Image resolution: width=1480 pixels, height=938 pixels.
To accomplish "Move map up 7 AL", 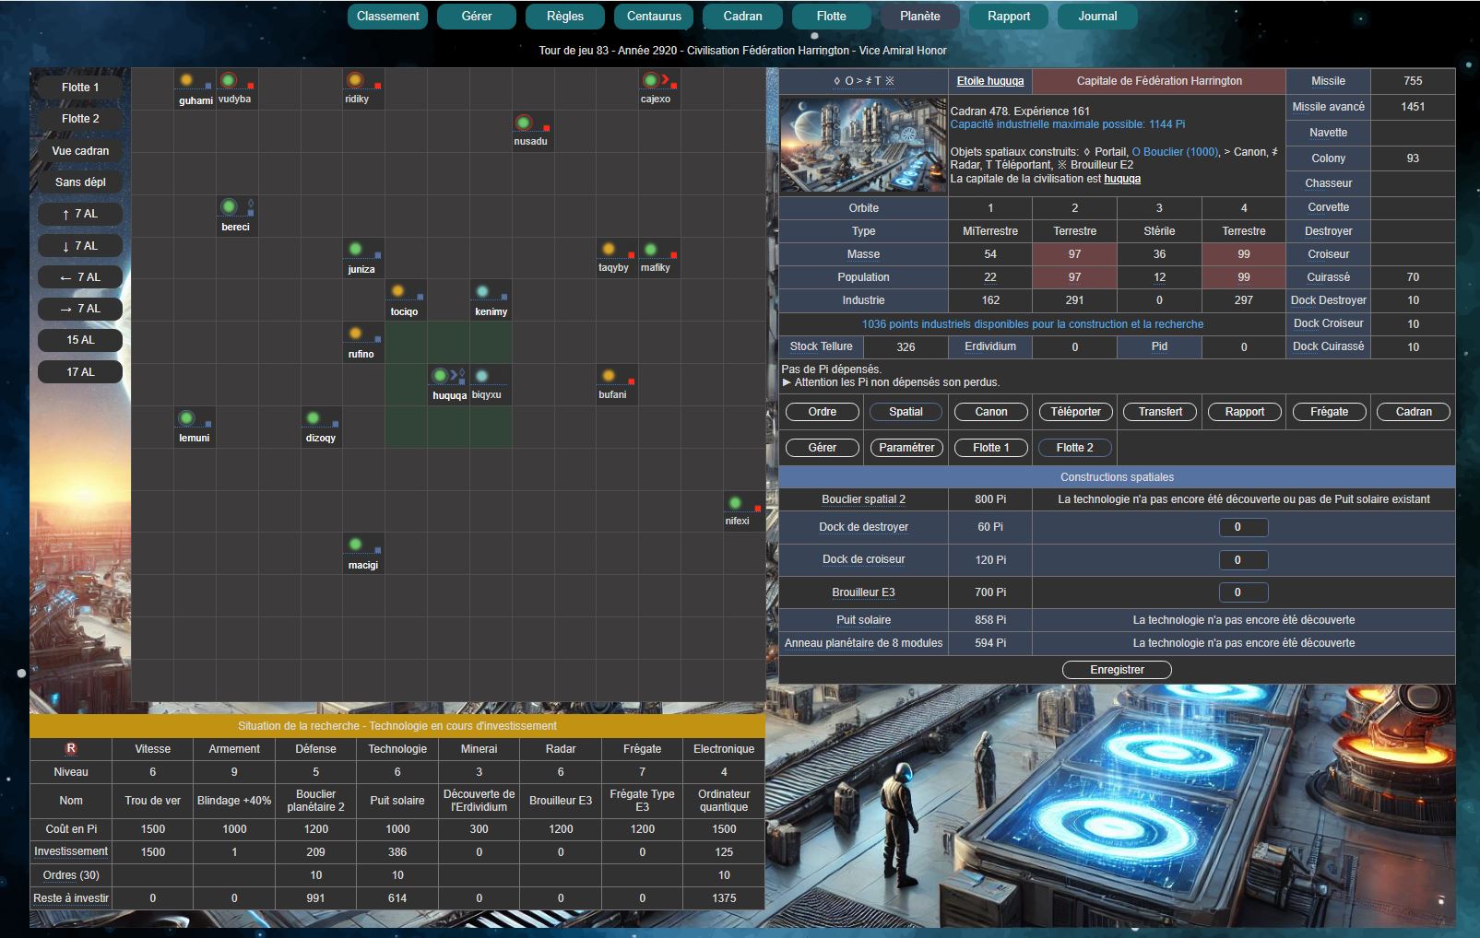I will point(80,214).
